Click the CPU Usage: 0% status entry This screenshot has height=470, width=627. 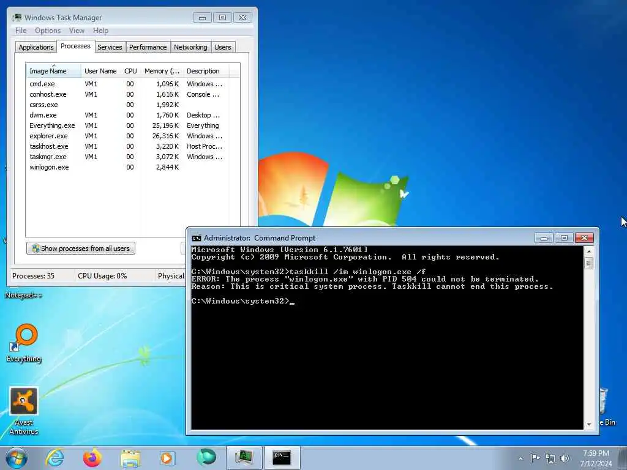[x=102, y=276]
